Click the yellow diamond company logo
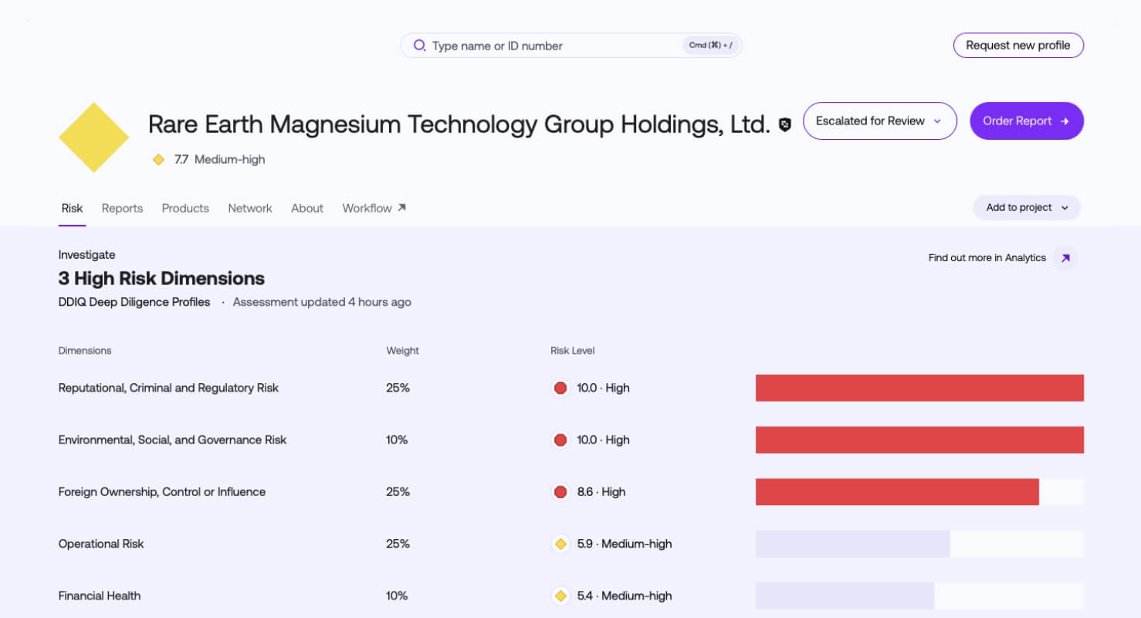The width and height of the screenshot is (1141, 618). (94, 138)
